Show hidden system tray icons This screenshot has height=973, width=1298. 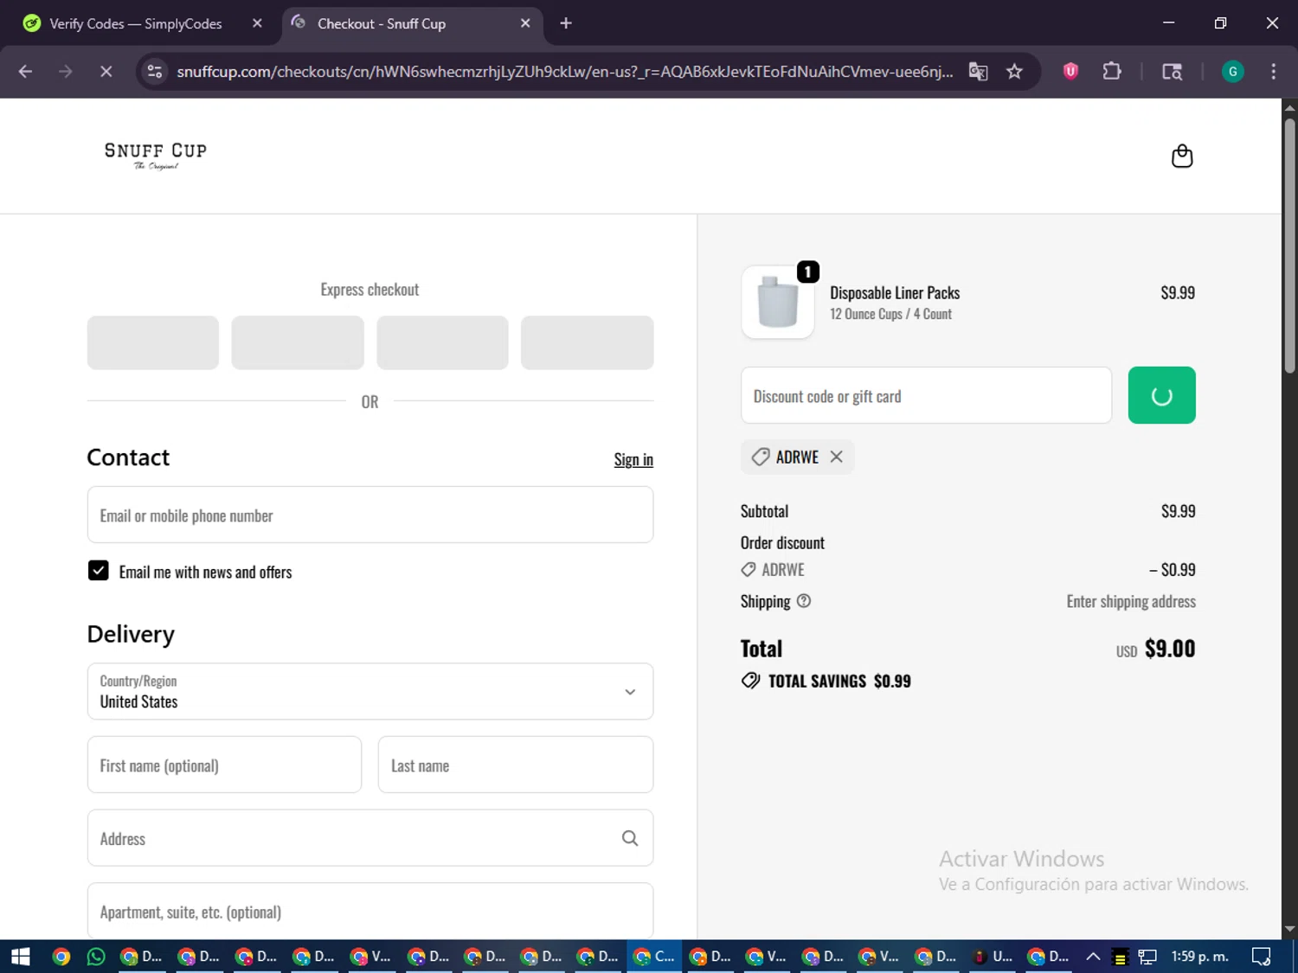tap(1093, 957)
